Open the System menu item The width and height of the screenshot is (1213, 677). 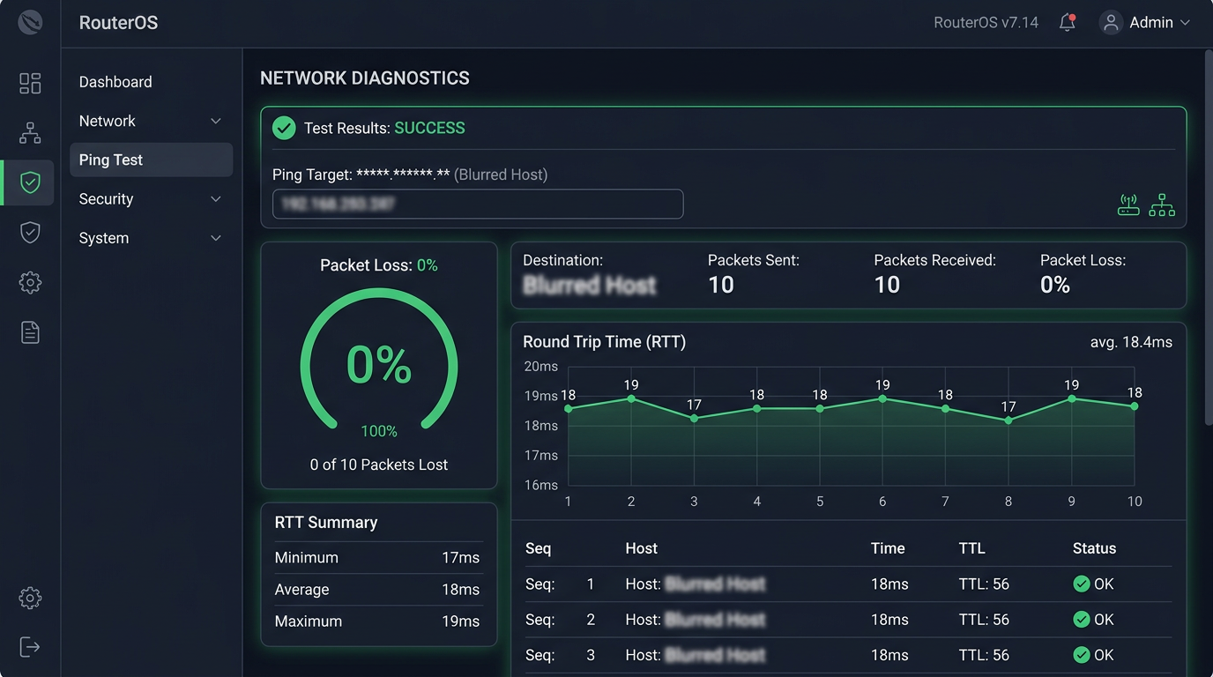click(x=151, y=238)
